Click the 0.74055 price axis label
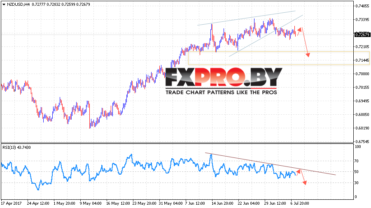This screenshot has height=208, width=371. point(362,6)
